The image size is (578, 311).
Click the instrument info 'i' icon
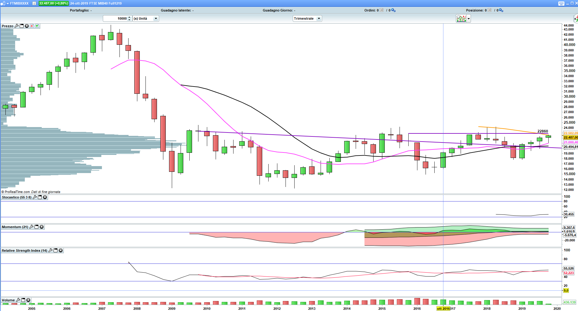[x=34, y=3]
